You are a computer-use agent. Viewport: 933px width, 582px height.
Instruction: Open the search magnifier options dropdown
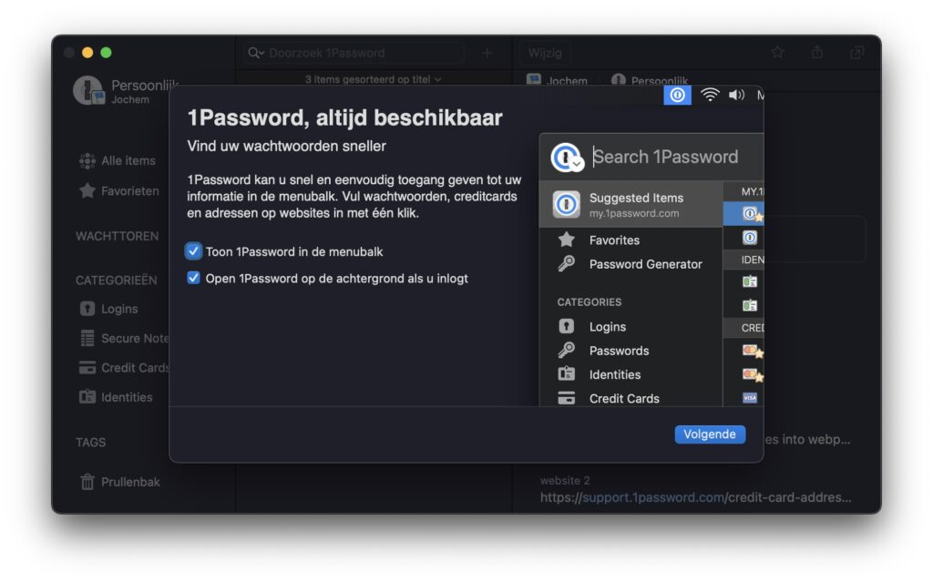256,53
